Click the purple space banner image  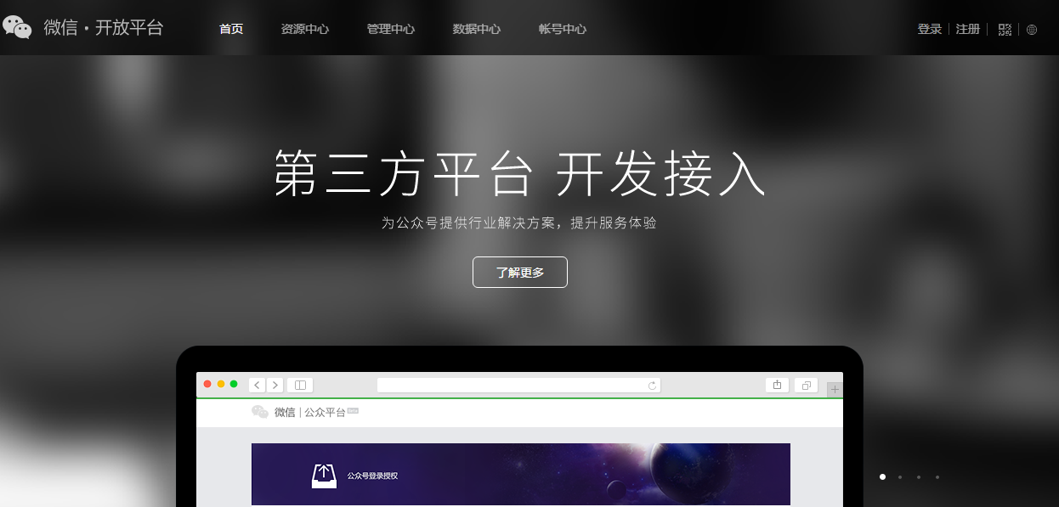pyautogui.click(x=521, y=474)
